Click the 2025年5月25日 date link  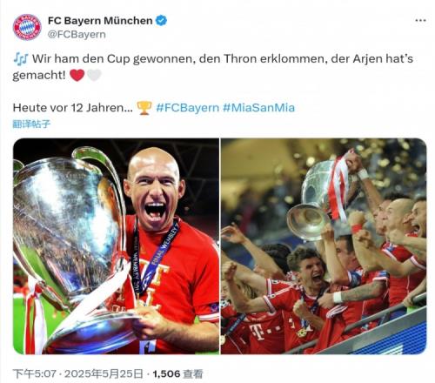click(x=104, y=373)
